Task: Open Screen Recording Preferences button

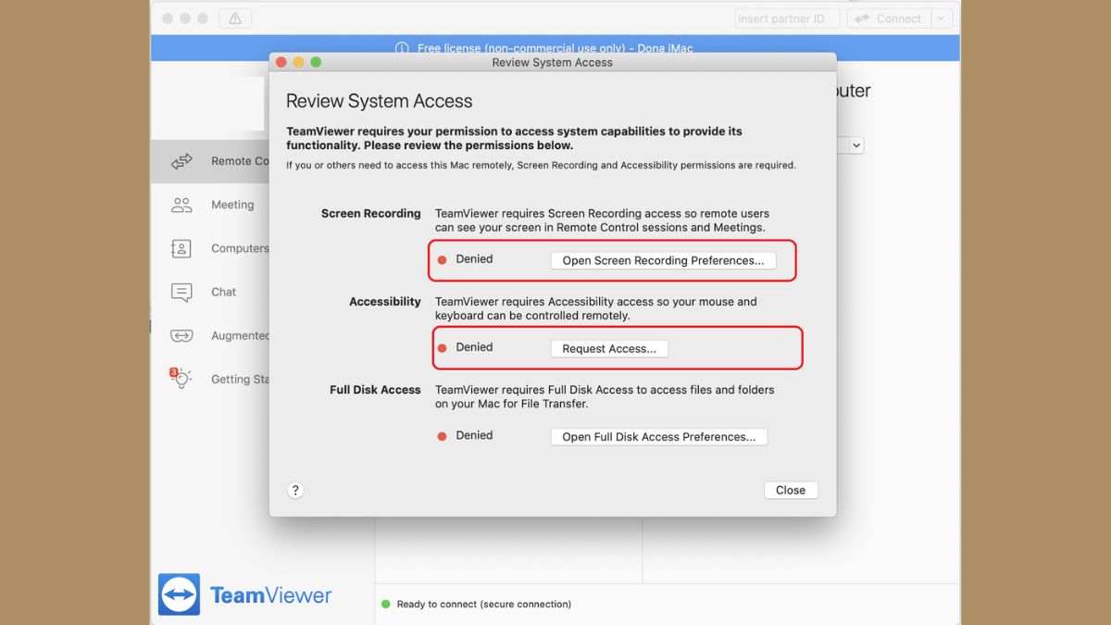Action: 663,260
